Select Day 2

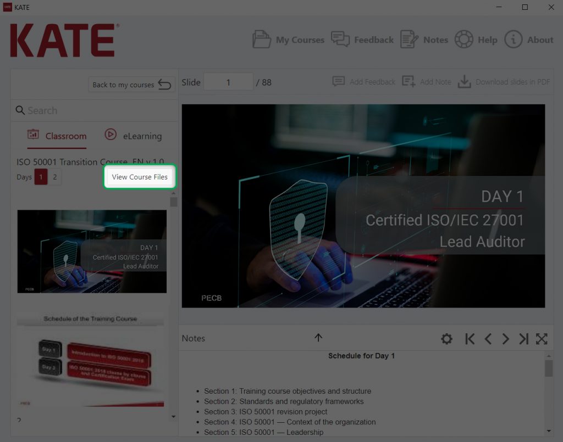click(x=54, y=177)
